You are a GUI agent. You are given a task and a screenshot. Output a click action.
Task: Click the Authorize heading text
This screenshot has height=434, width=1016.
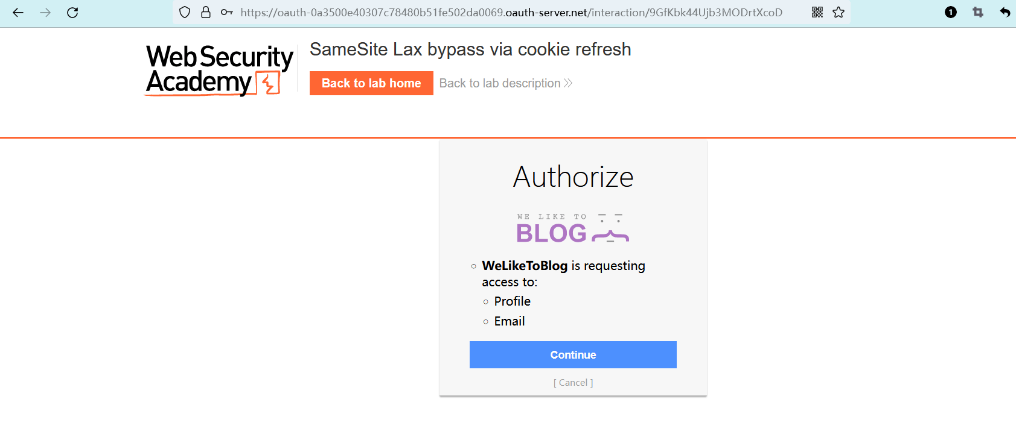tap(573, 177)
